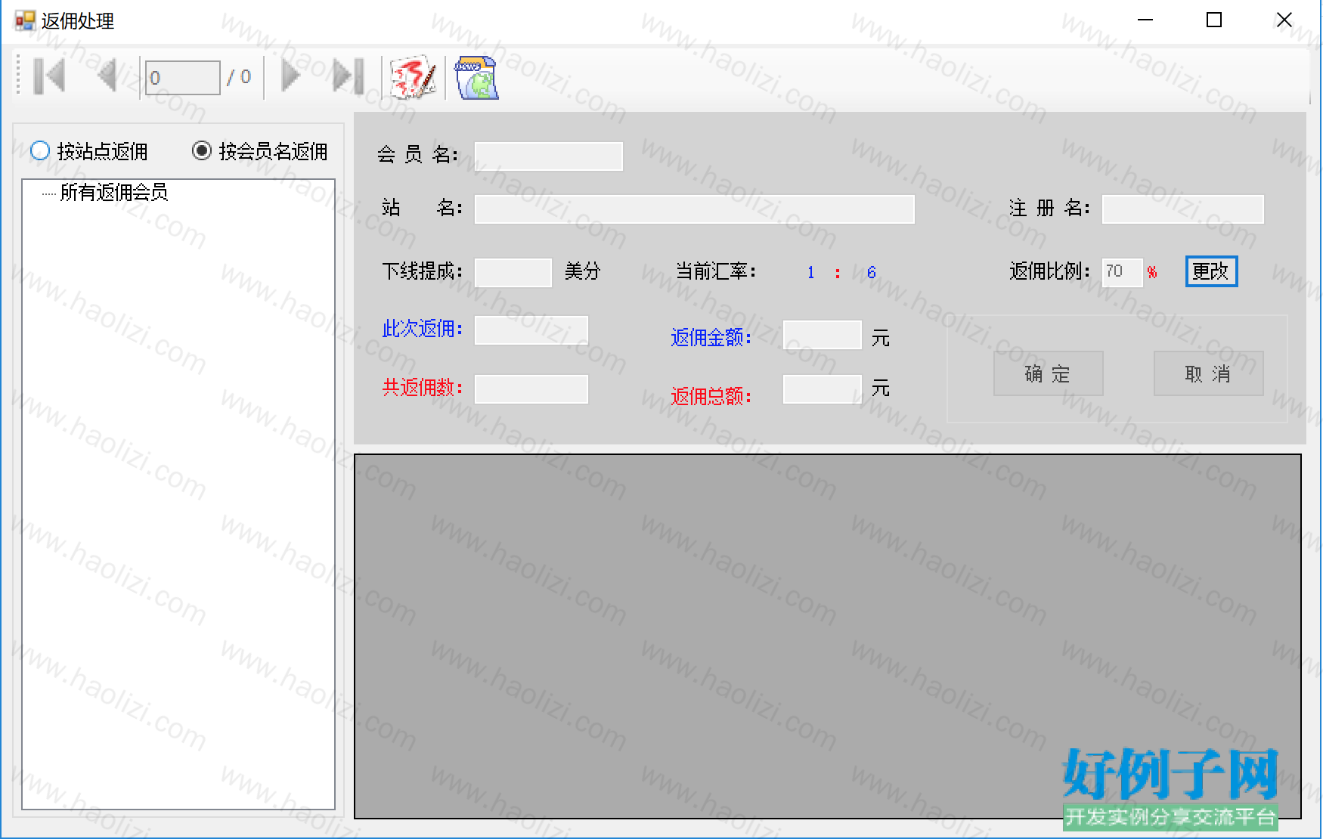Click the 此次返佣 input field
Viewport: 1323px width, 839px height.
pos(531,330)
